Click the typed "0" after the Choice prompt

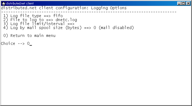28,44
